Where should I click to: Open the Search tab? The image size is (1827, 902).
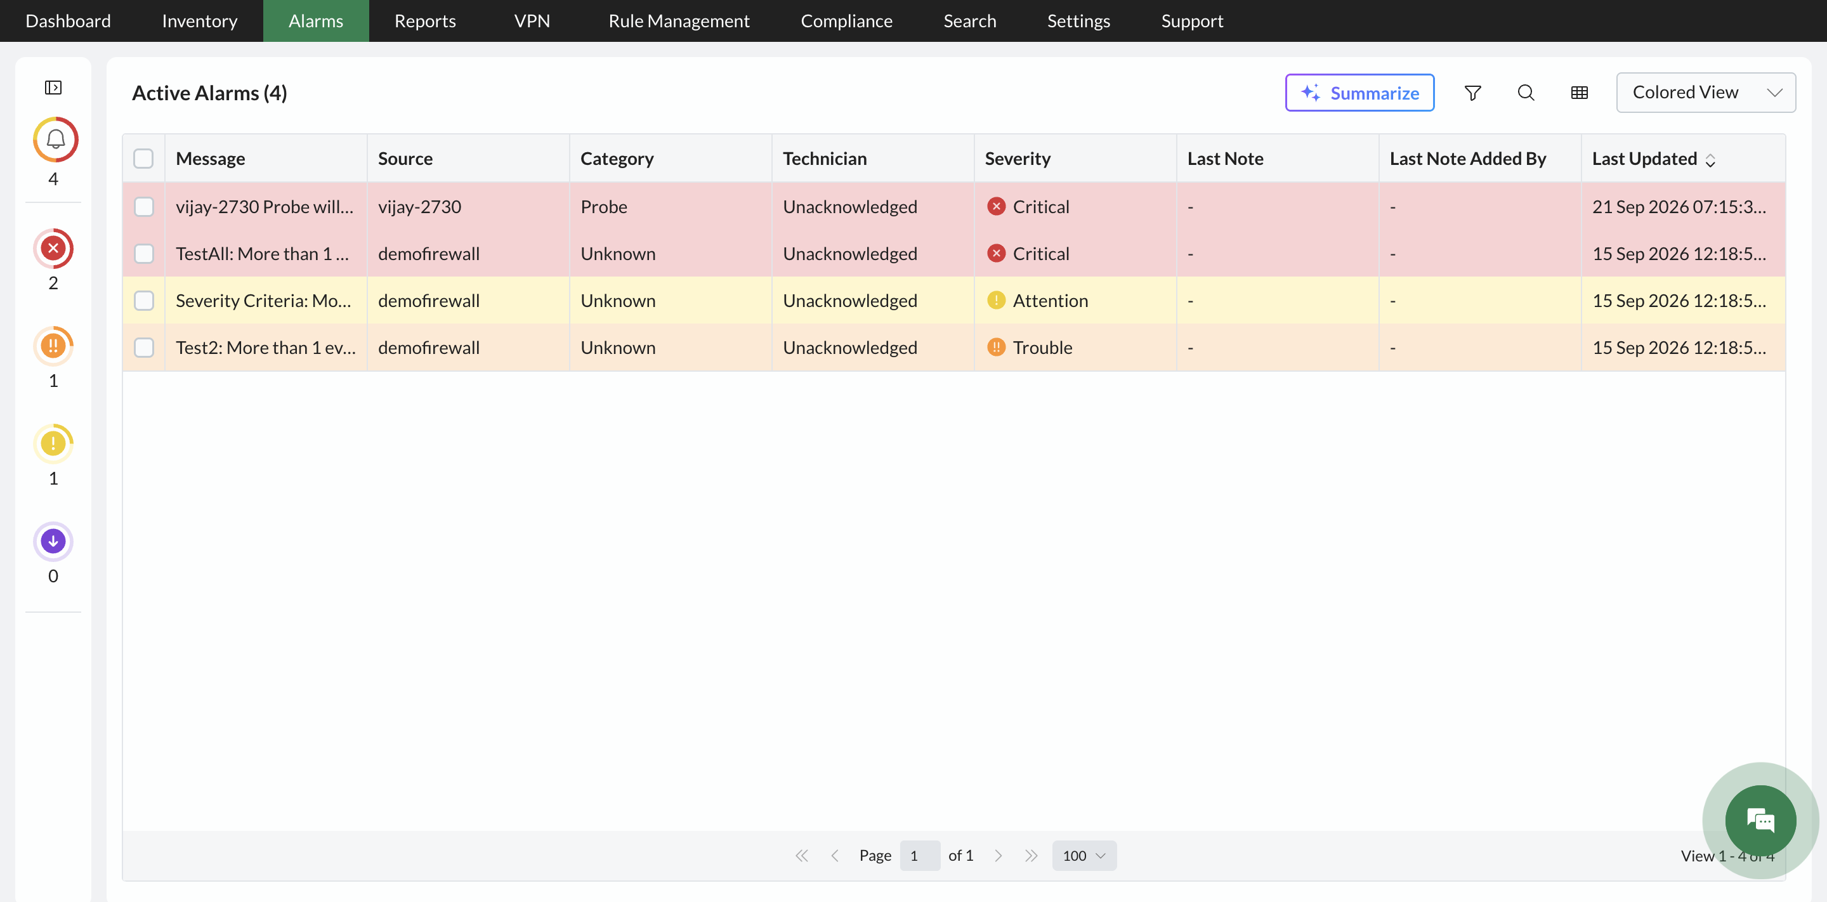[x=969, y=20]
